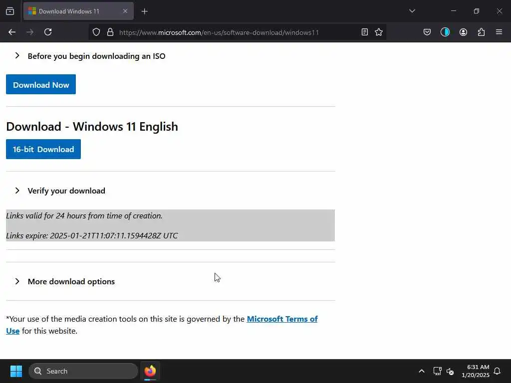Viewport: 511px width, 383px height.
Task: Open the Windows Start menu
Action: tap(16, 371)
